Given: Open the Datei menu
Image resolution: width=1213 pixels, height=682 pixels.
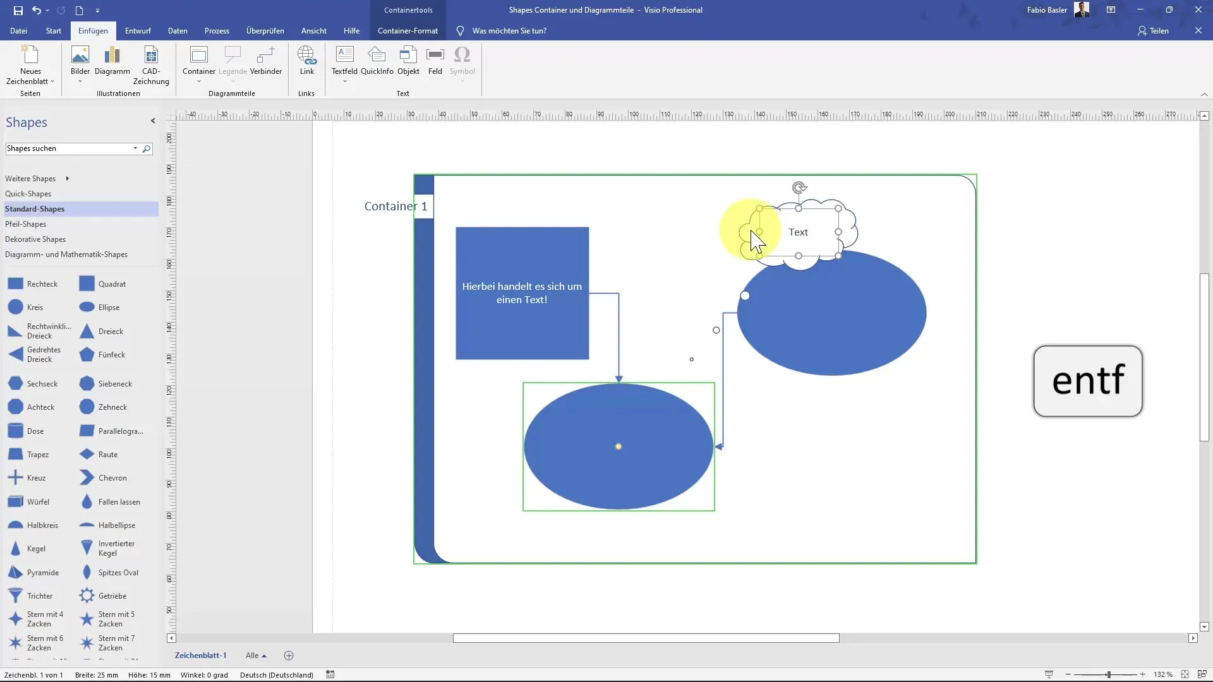Looking at the screenshot, I should [x=18, y=30].
